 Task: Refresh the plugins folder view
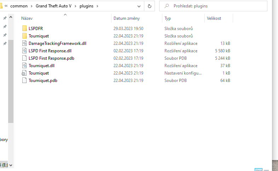(x=150, y=6)
